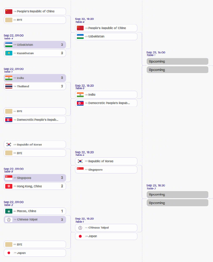The width and height of the screenshot is (213, 262).
Task: Click Japan's flag in the Table 1 quarterfinal
Action: coord(80,236)
